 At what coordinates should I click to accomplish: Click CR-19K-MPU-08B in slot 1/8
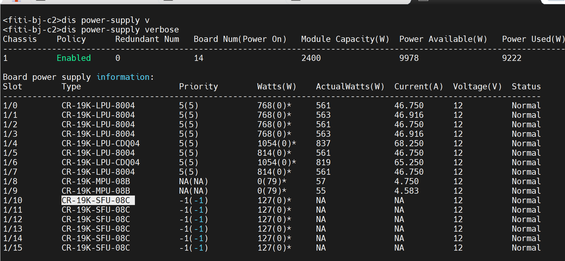click(96, 181)
